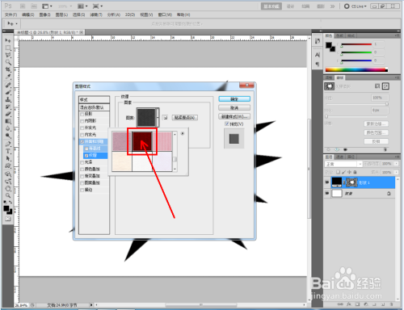Pick the Eyedropper tool
Screen dimensions: 404x310
8,77
